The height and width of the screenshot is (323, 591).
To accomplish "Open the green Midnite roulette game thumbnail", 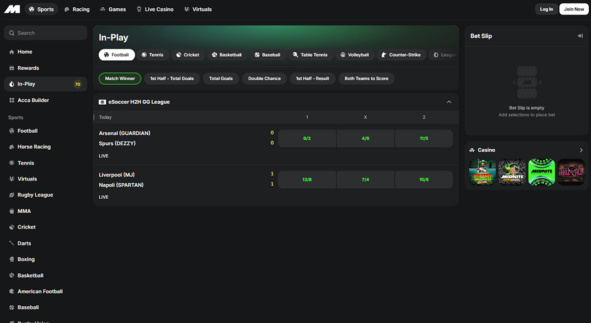I will pos(541,172).
